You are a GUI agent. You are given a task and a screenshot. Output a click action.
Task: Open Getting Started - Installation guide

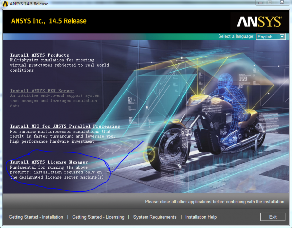(x=36, y=217)
